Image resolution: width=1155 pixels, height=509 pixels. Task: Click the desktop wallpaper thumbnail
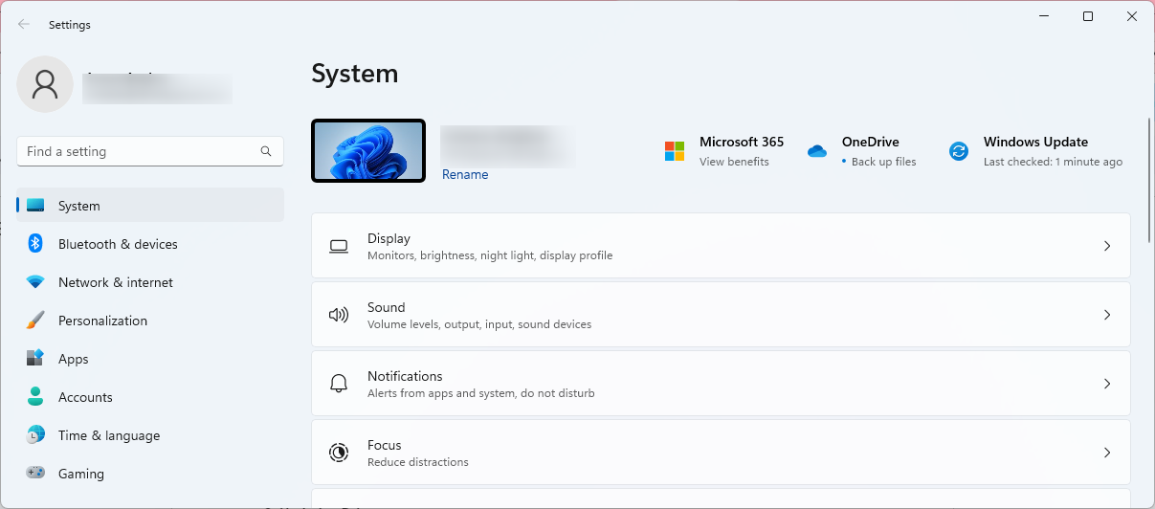coord(368,150)
